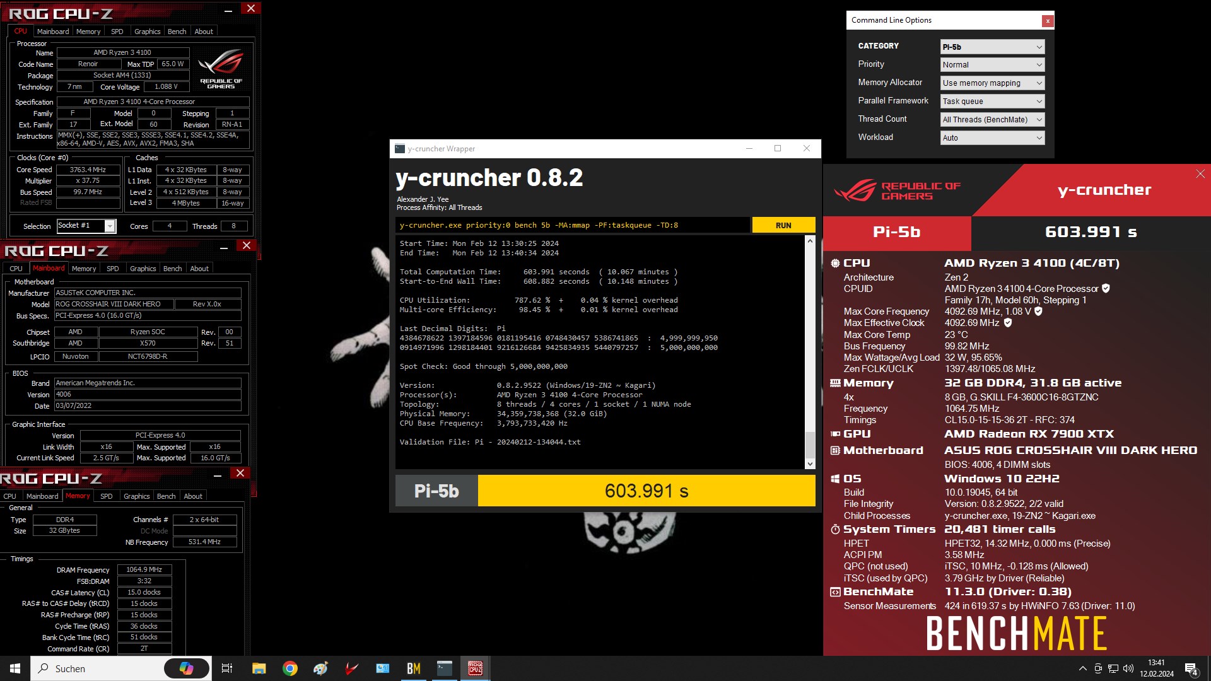Click the y-cruncher Wrapper title bar icon

click(400, 148)
